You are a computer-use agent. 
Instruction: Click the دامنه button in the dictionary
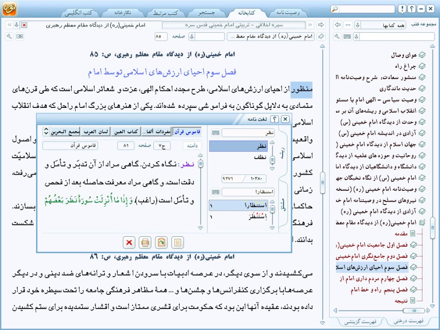(x=192, y=145)
